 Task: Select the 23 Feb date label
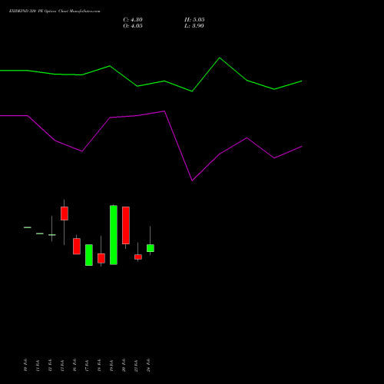click(x=136, y=365)
